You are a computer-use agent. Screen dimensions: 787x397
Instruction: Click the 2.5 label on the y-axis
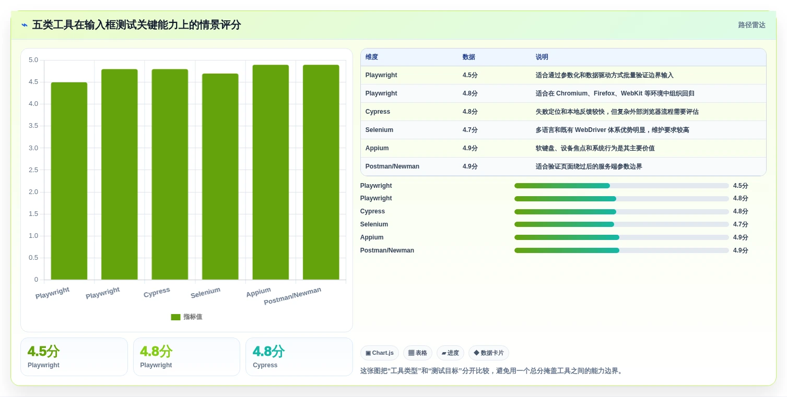click(x=33, y=170)
